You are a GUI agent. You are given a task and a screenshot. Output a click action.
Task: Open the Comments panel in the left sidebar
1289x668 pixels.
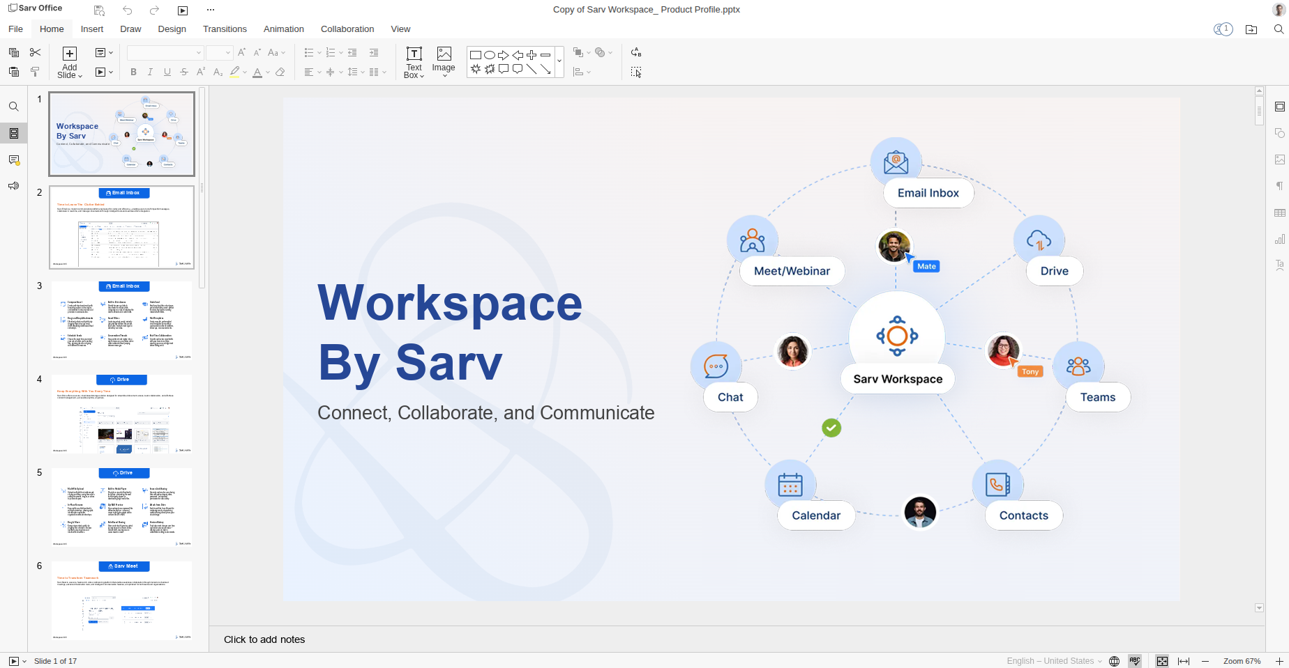[x=13, y=159]
